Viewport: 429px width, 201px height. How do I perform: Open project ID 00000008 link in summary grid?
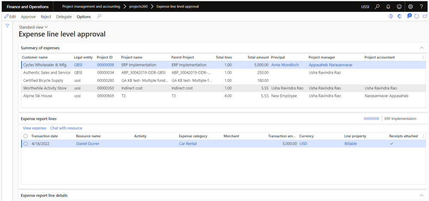click(105, 65)
